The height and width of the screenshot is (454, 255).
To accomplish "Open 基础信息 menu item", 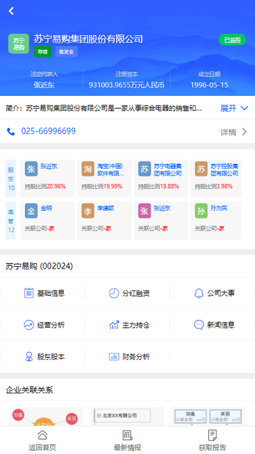I will [43, 293].
